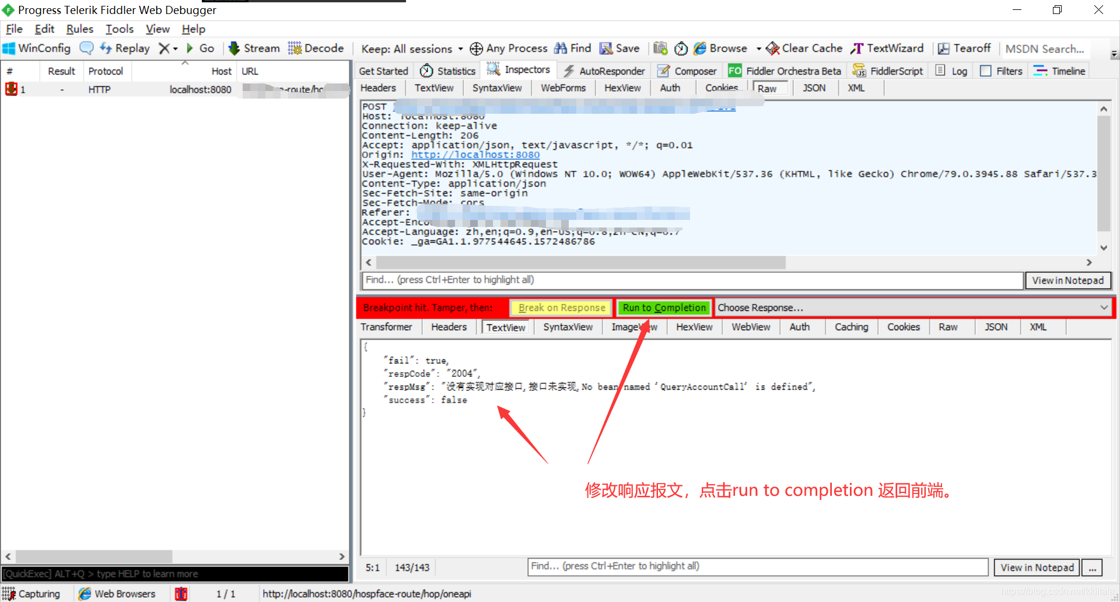Switch to the AutoResponder tab

604,71
